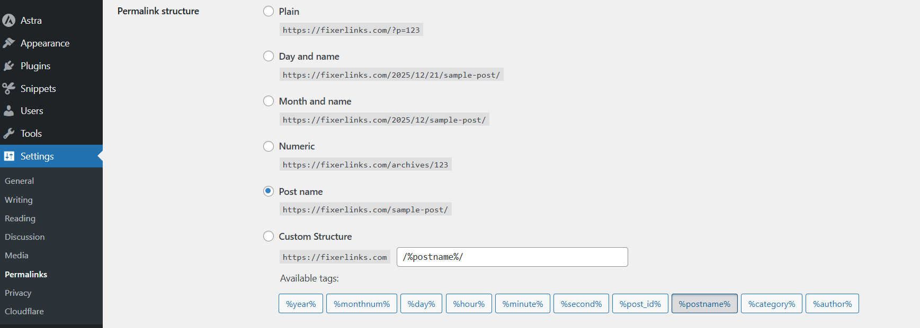920x328 pixels.
Task: Click the archives/123 example URL
Action: 365,165
